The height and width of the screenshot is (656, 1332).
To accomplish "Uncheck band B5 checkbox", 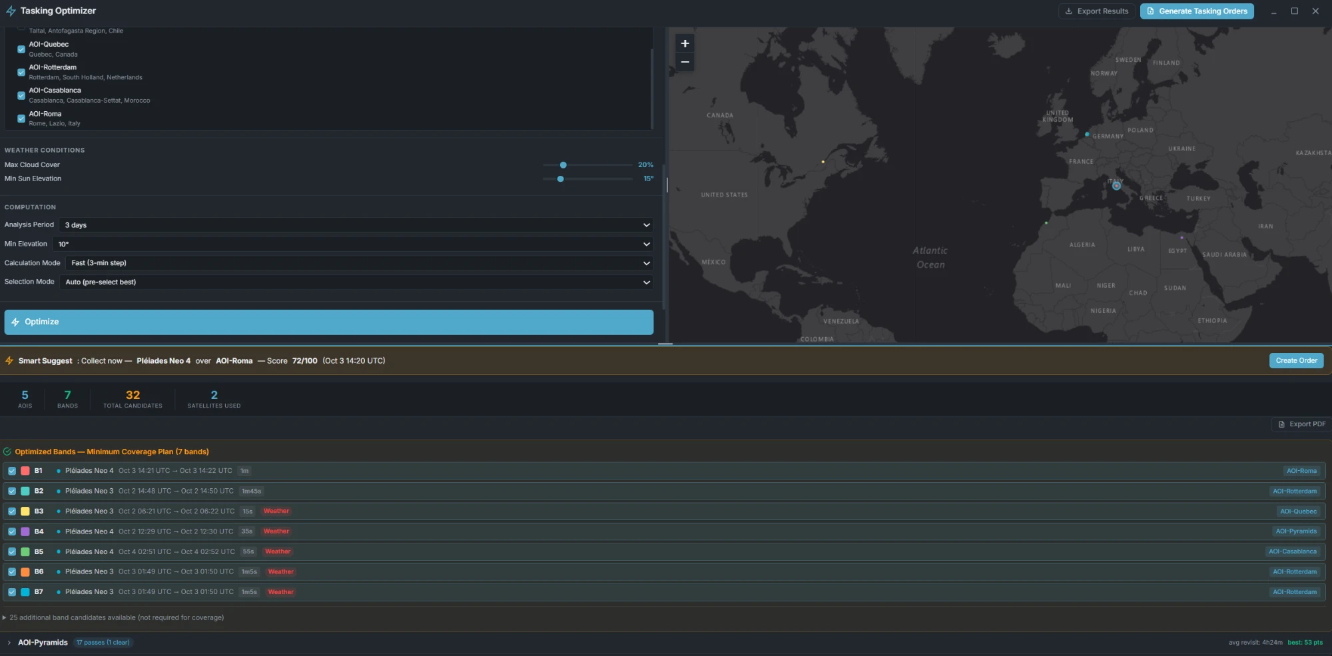I will pyautogui.click(x=12, y=551).
